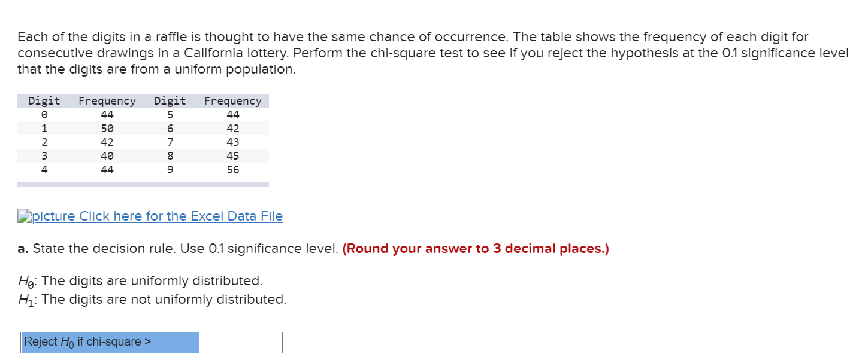
Task: Open the Excel Data File link
Action: click(x=157, y=216)
